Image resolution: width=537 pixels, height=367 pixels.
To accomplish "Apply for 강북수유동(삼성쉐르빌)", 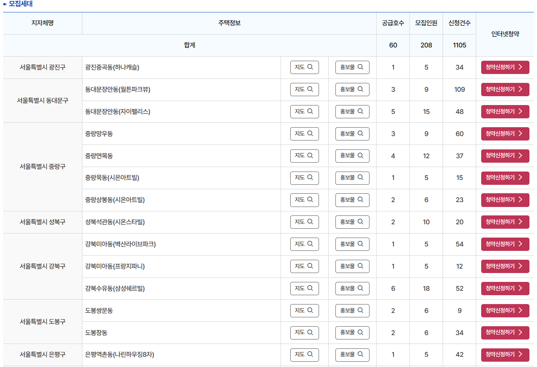I will point(505,289).
